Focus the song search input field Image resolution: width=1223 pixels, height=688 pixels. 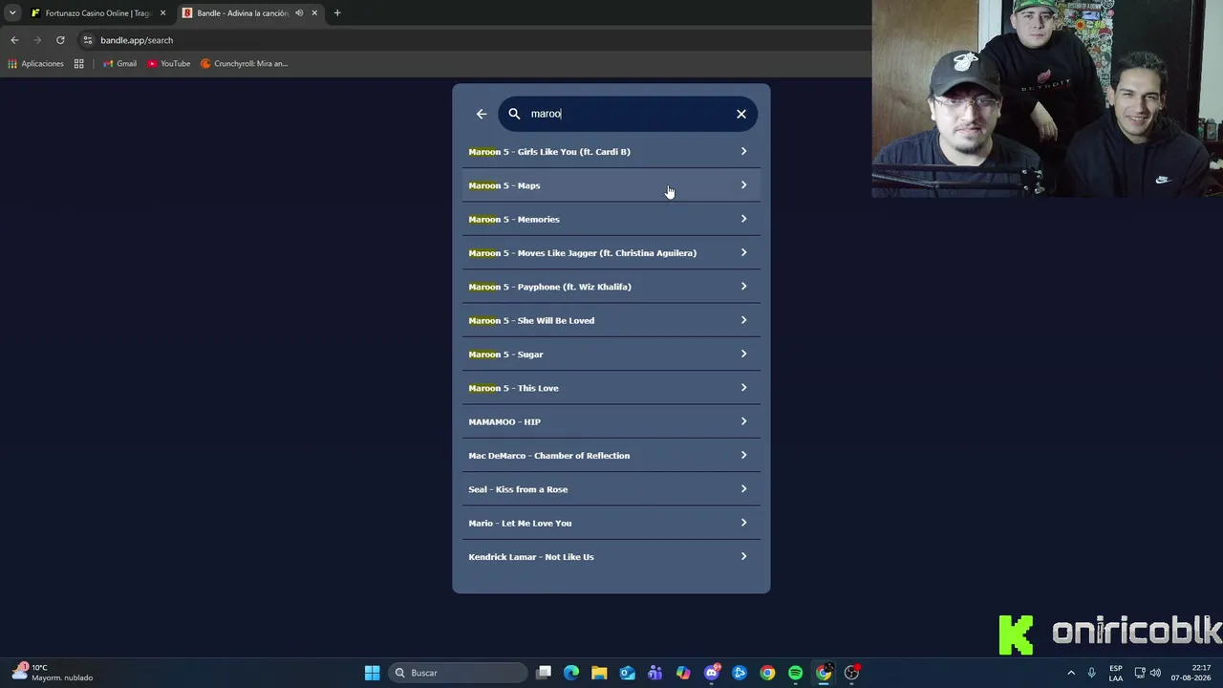pos(628,114)
